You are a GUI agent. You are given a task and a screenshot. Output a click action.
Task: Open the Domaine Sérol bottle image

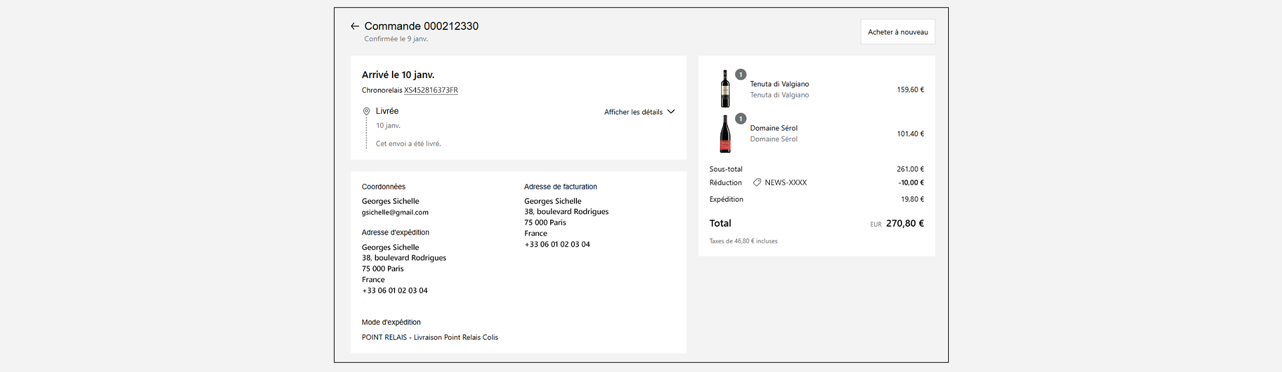pyautogui.click(x=725, y=134)
